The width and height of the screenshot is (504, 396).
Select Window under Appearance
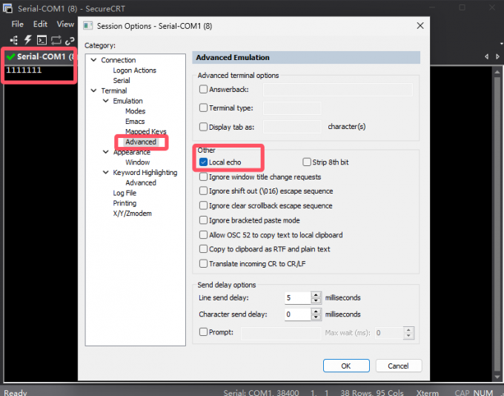[x=138, y=162]
